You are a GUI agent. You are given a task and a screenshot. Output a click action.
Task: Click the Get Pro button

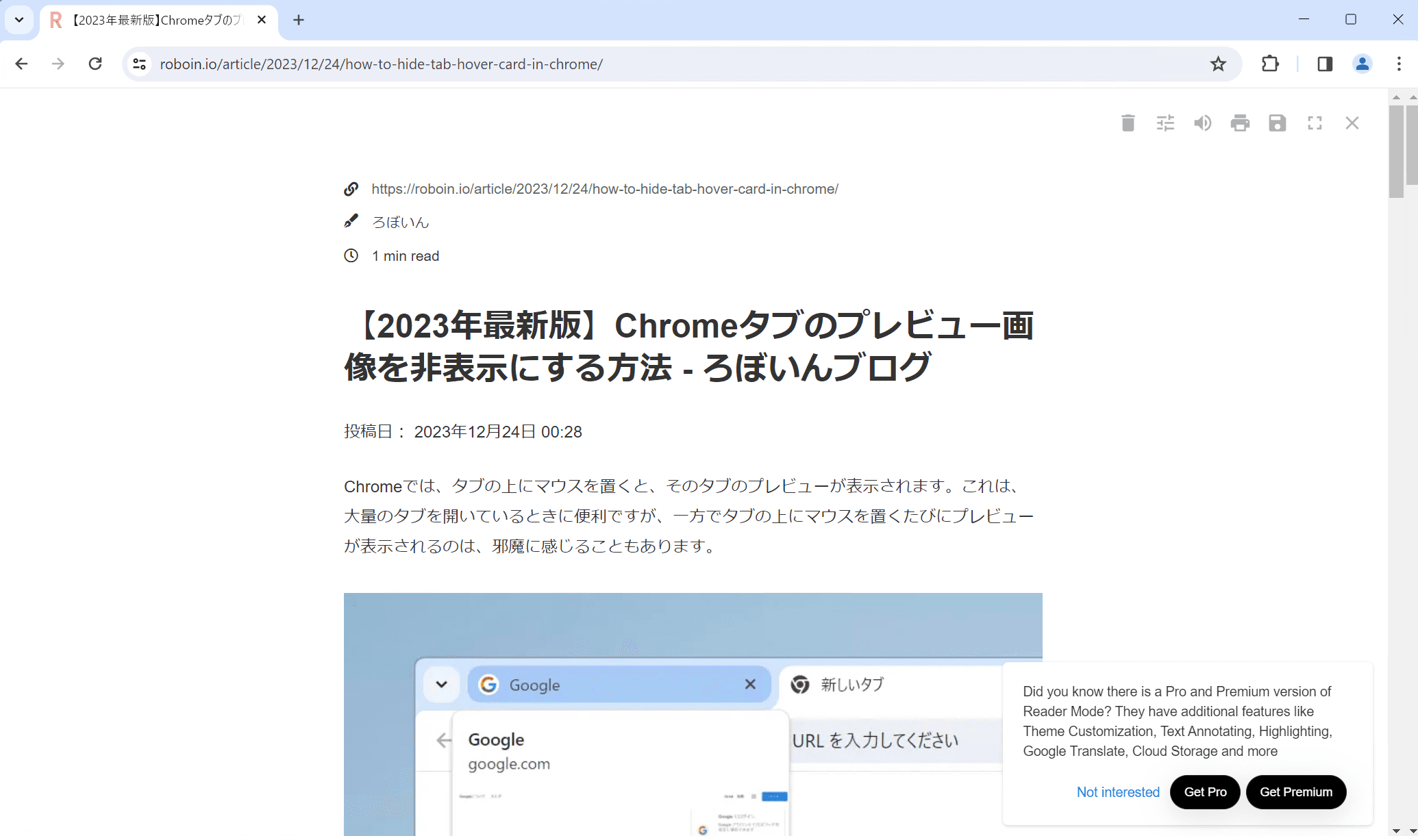(1205, 792)
